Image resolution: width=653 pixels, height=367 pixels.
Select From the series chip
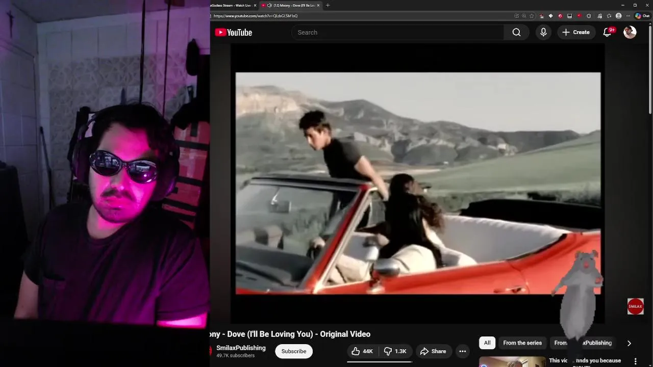[522, 343]
